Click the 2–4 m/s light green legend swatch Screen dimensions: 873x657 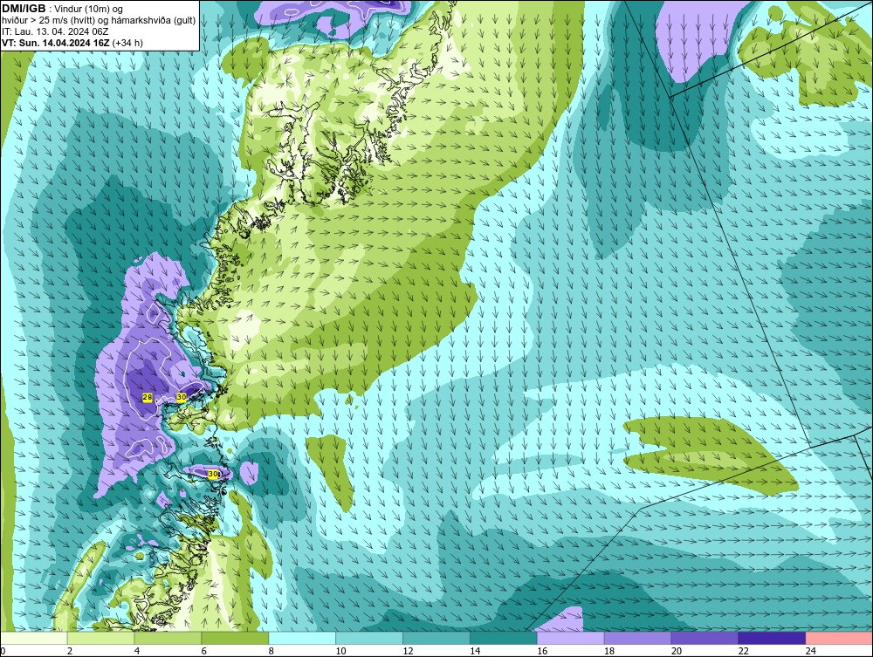[x=100, y=639]
